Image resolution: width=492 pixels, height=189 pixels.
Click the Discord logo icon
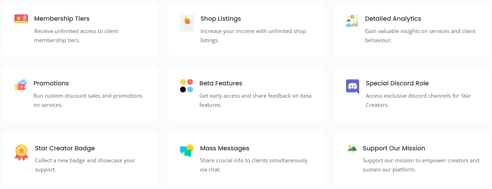pos(352,86)
